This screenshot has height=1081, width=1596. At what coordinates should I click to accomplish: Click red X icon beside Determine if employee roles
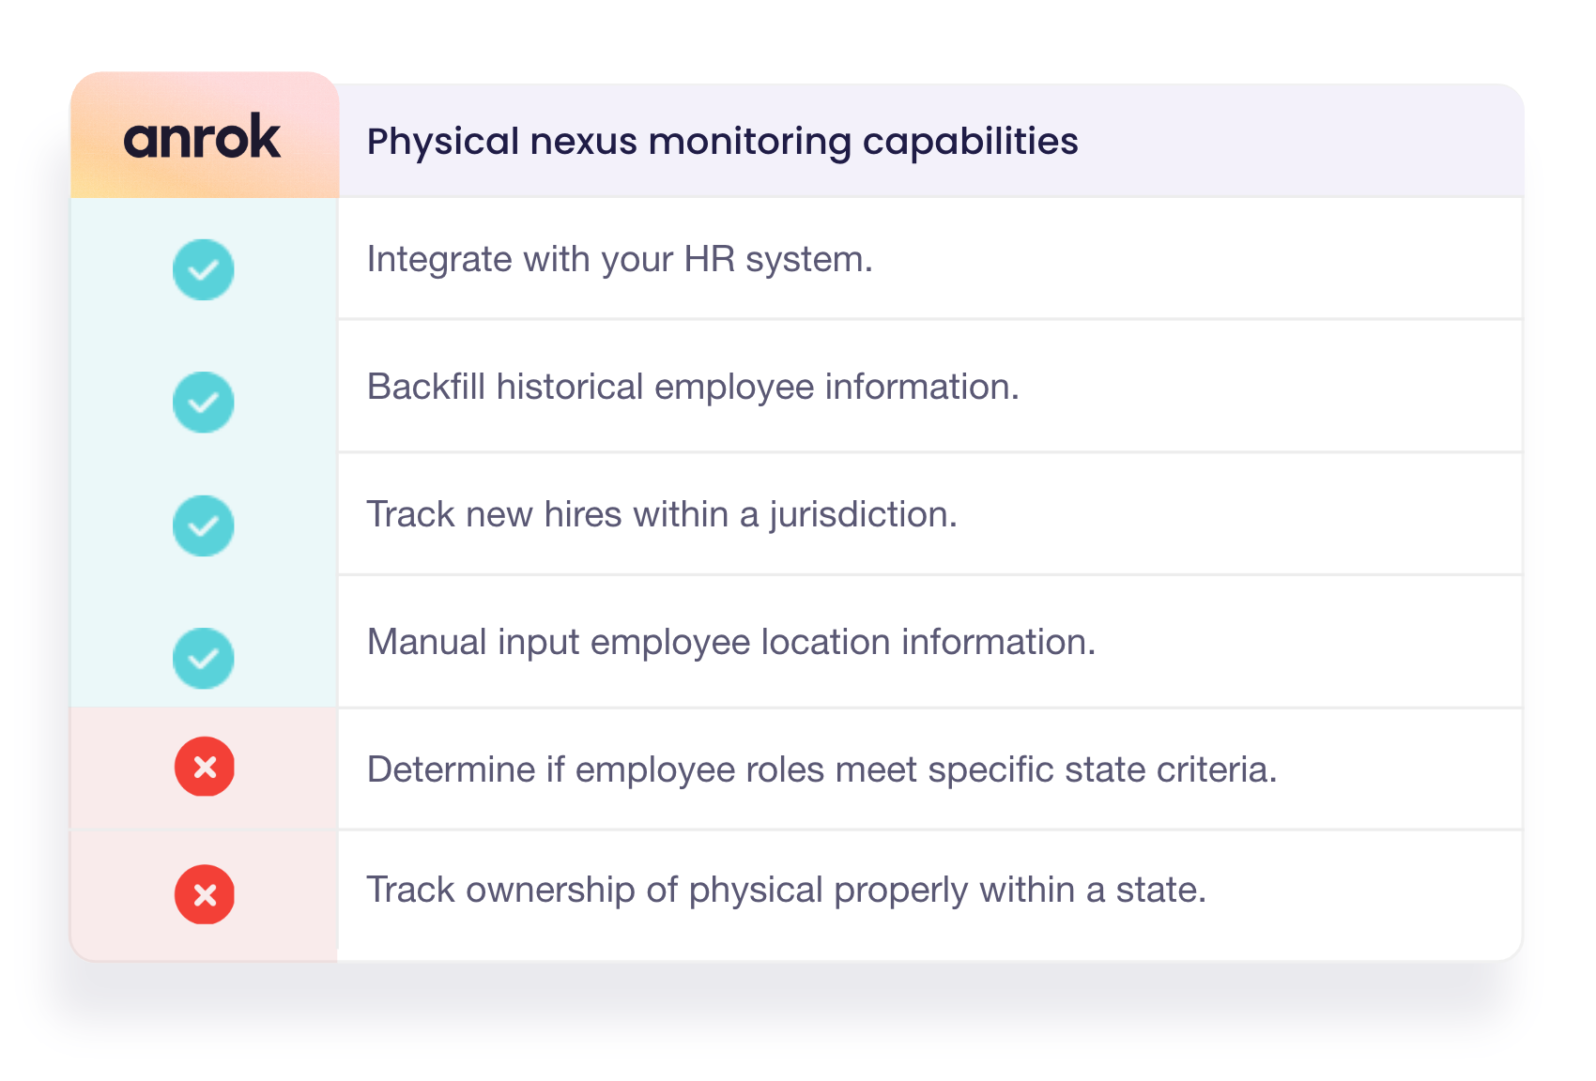tap(205, 767)
